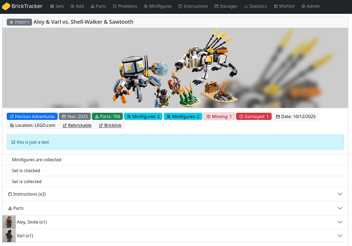This screenshot has width=352, height=246.
Task: Expand the Varl (x1) chevron
Action: click(x=340, y=236)
